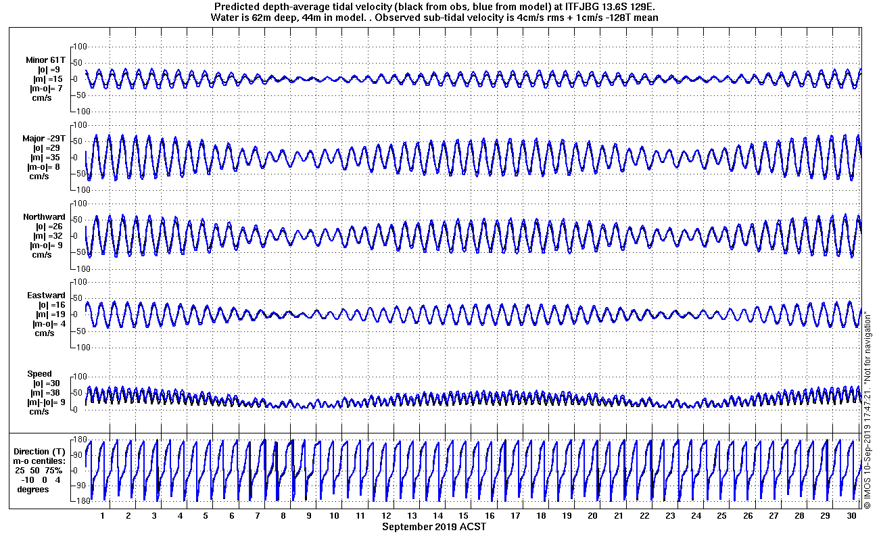Screen dimensions: 879x541
Task: Click the Speed panel label
Action: [39, 374]
